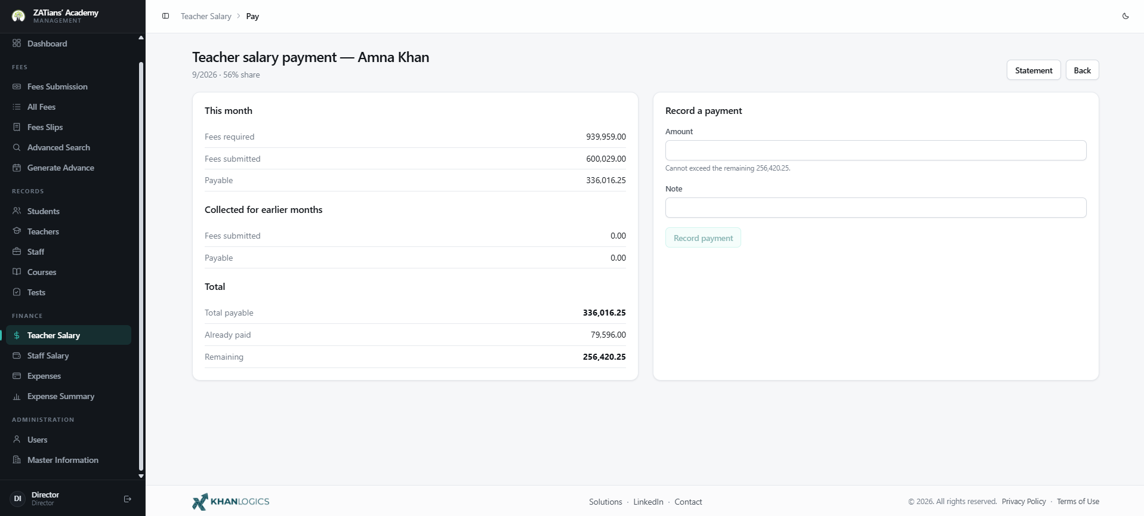The width and height of the screenshot is (1144, 516).
Task: Toggle the sidebar collapse icon
Action: [166, 16]
